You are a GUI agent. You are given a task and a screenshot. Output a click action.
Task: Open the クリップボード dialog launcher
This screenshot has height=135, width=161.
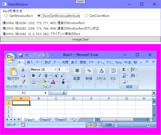tap(26, 87)
